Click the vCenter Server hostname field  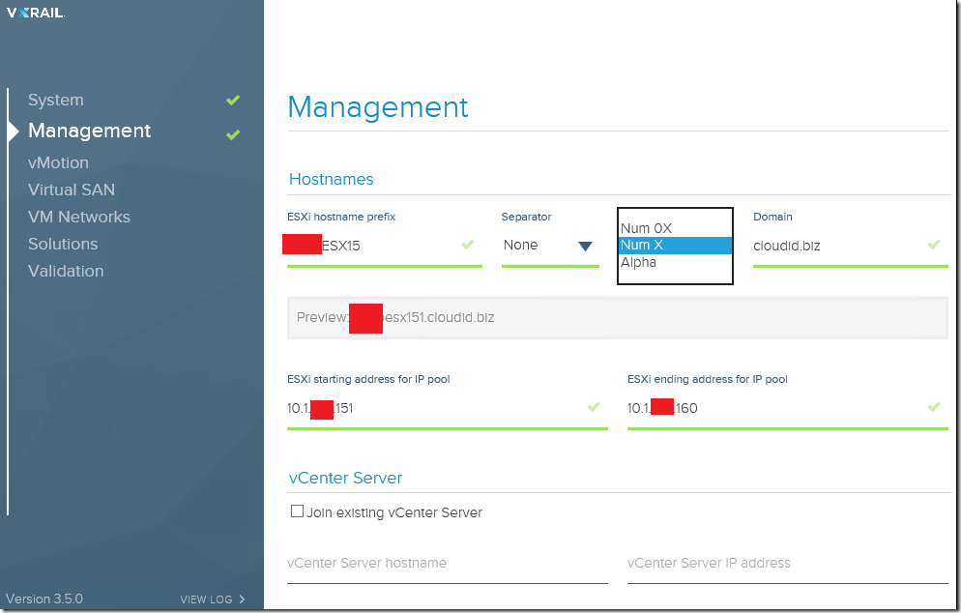pyautogui.click(x=447, y=564)
